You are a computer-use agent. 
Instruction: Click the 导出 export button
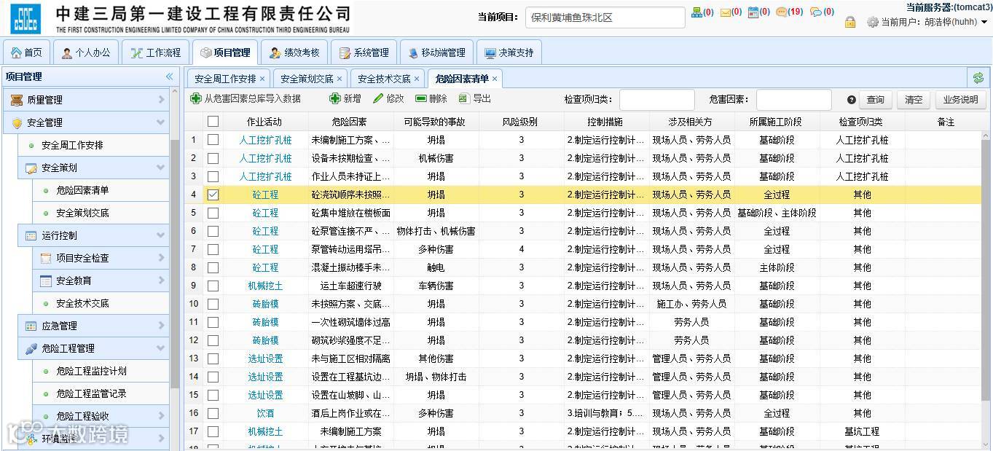pos(475,98)
